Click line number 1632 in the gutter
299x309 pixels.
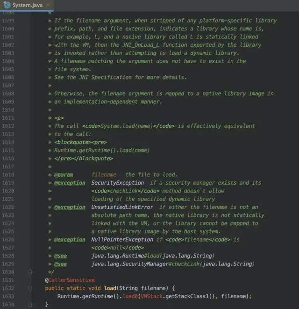click(8, 288)
